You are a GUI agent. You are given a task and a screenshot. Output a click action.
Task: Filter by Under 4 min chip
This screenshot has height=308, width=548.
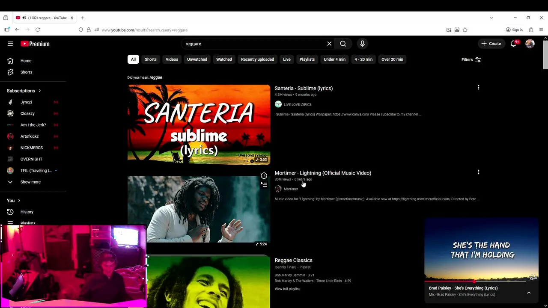click(334, 59)
